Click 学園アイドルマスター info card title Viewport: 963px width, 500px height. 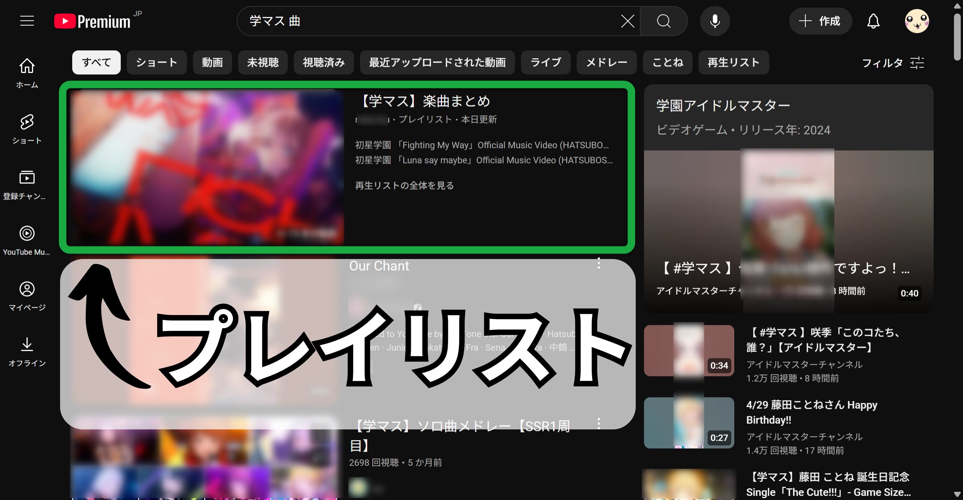pos(723,106)
